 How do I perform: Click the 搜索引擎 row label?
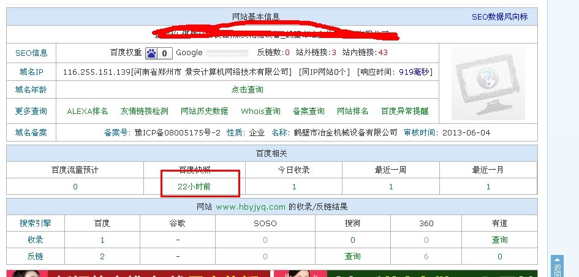[36, 223]
